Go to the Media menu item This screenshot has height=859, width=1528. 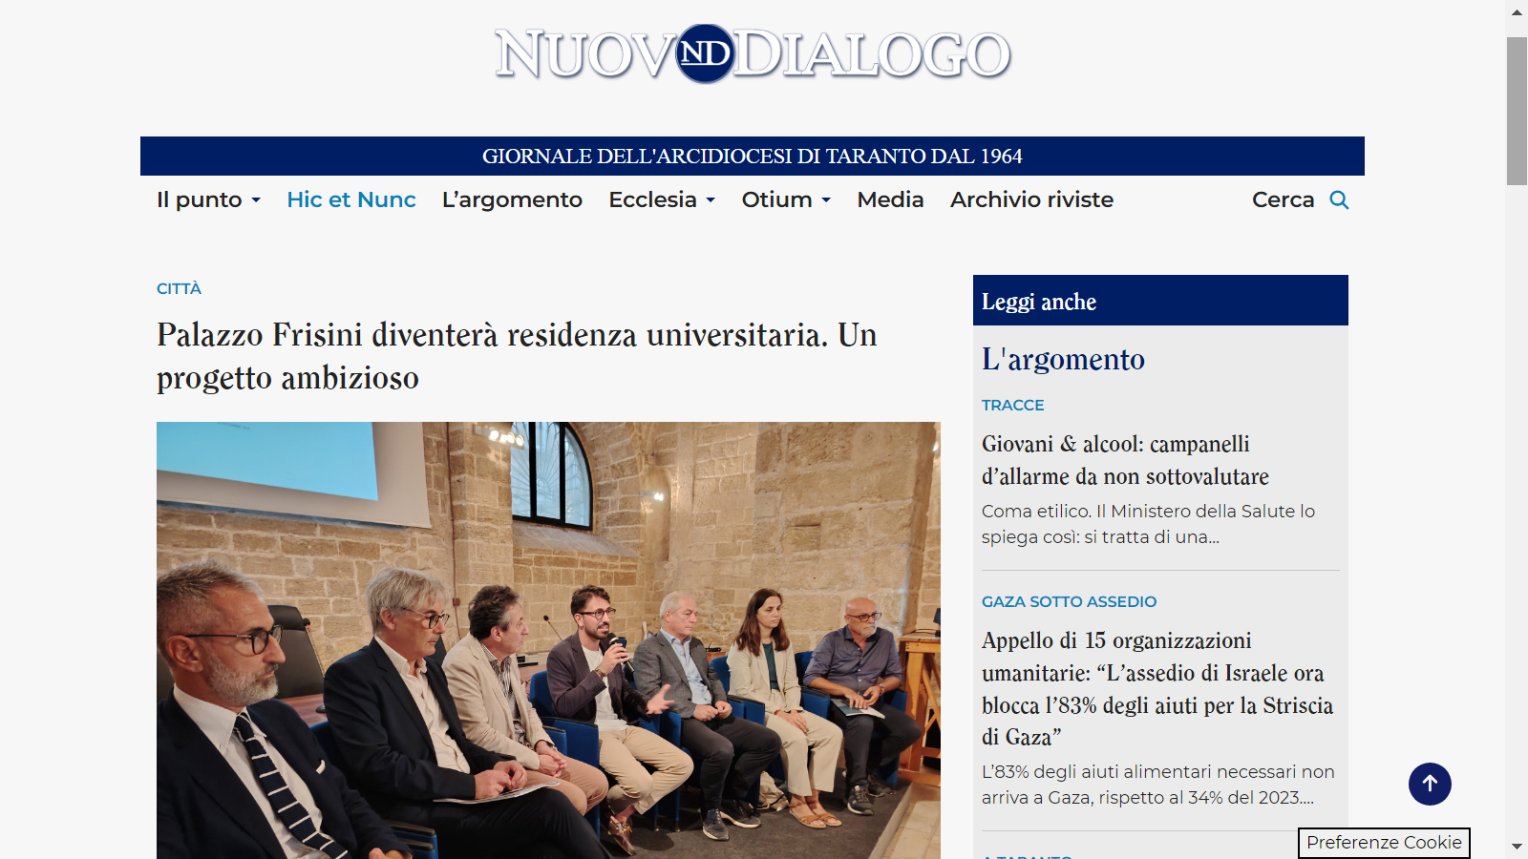point(890,199)
